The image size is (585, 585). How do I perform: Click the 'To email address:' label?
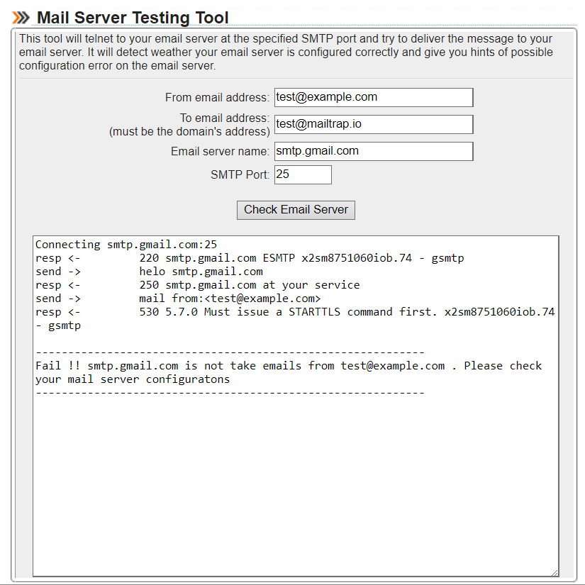click(x=225, y=118)
